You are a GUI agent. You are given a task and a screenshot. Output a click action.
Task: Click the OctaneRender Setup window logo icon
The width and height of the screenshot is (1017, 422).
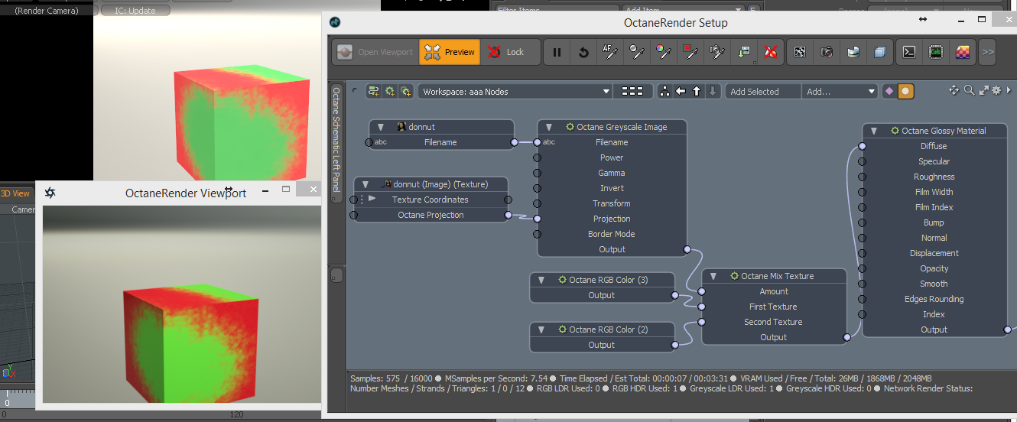click(x=334, y=22)
